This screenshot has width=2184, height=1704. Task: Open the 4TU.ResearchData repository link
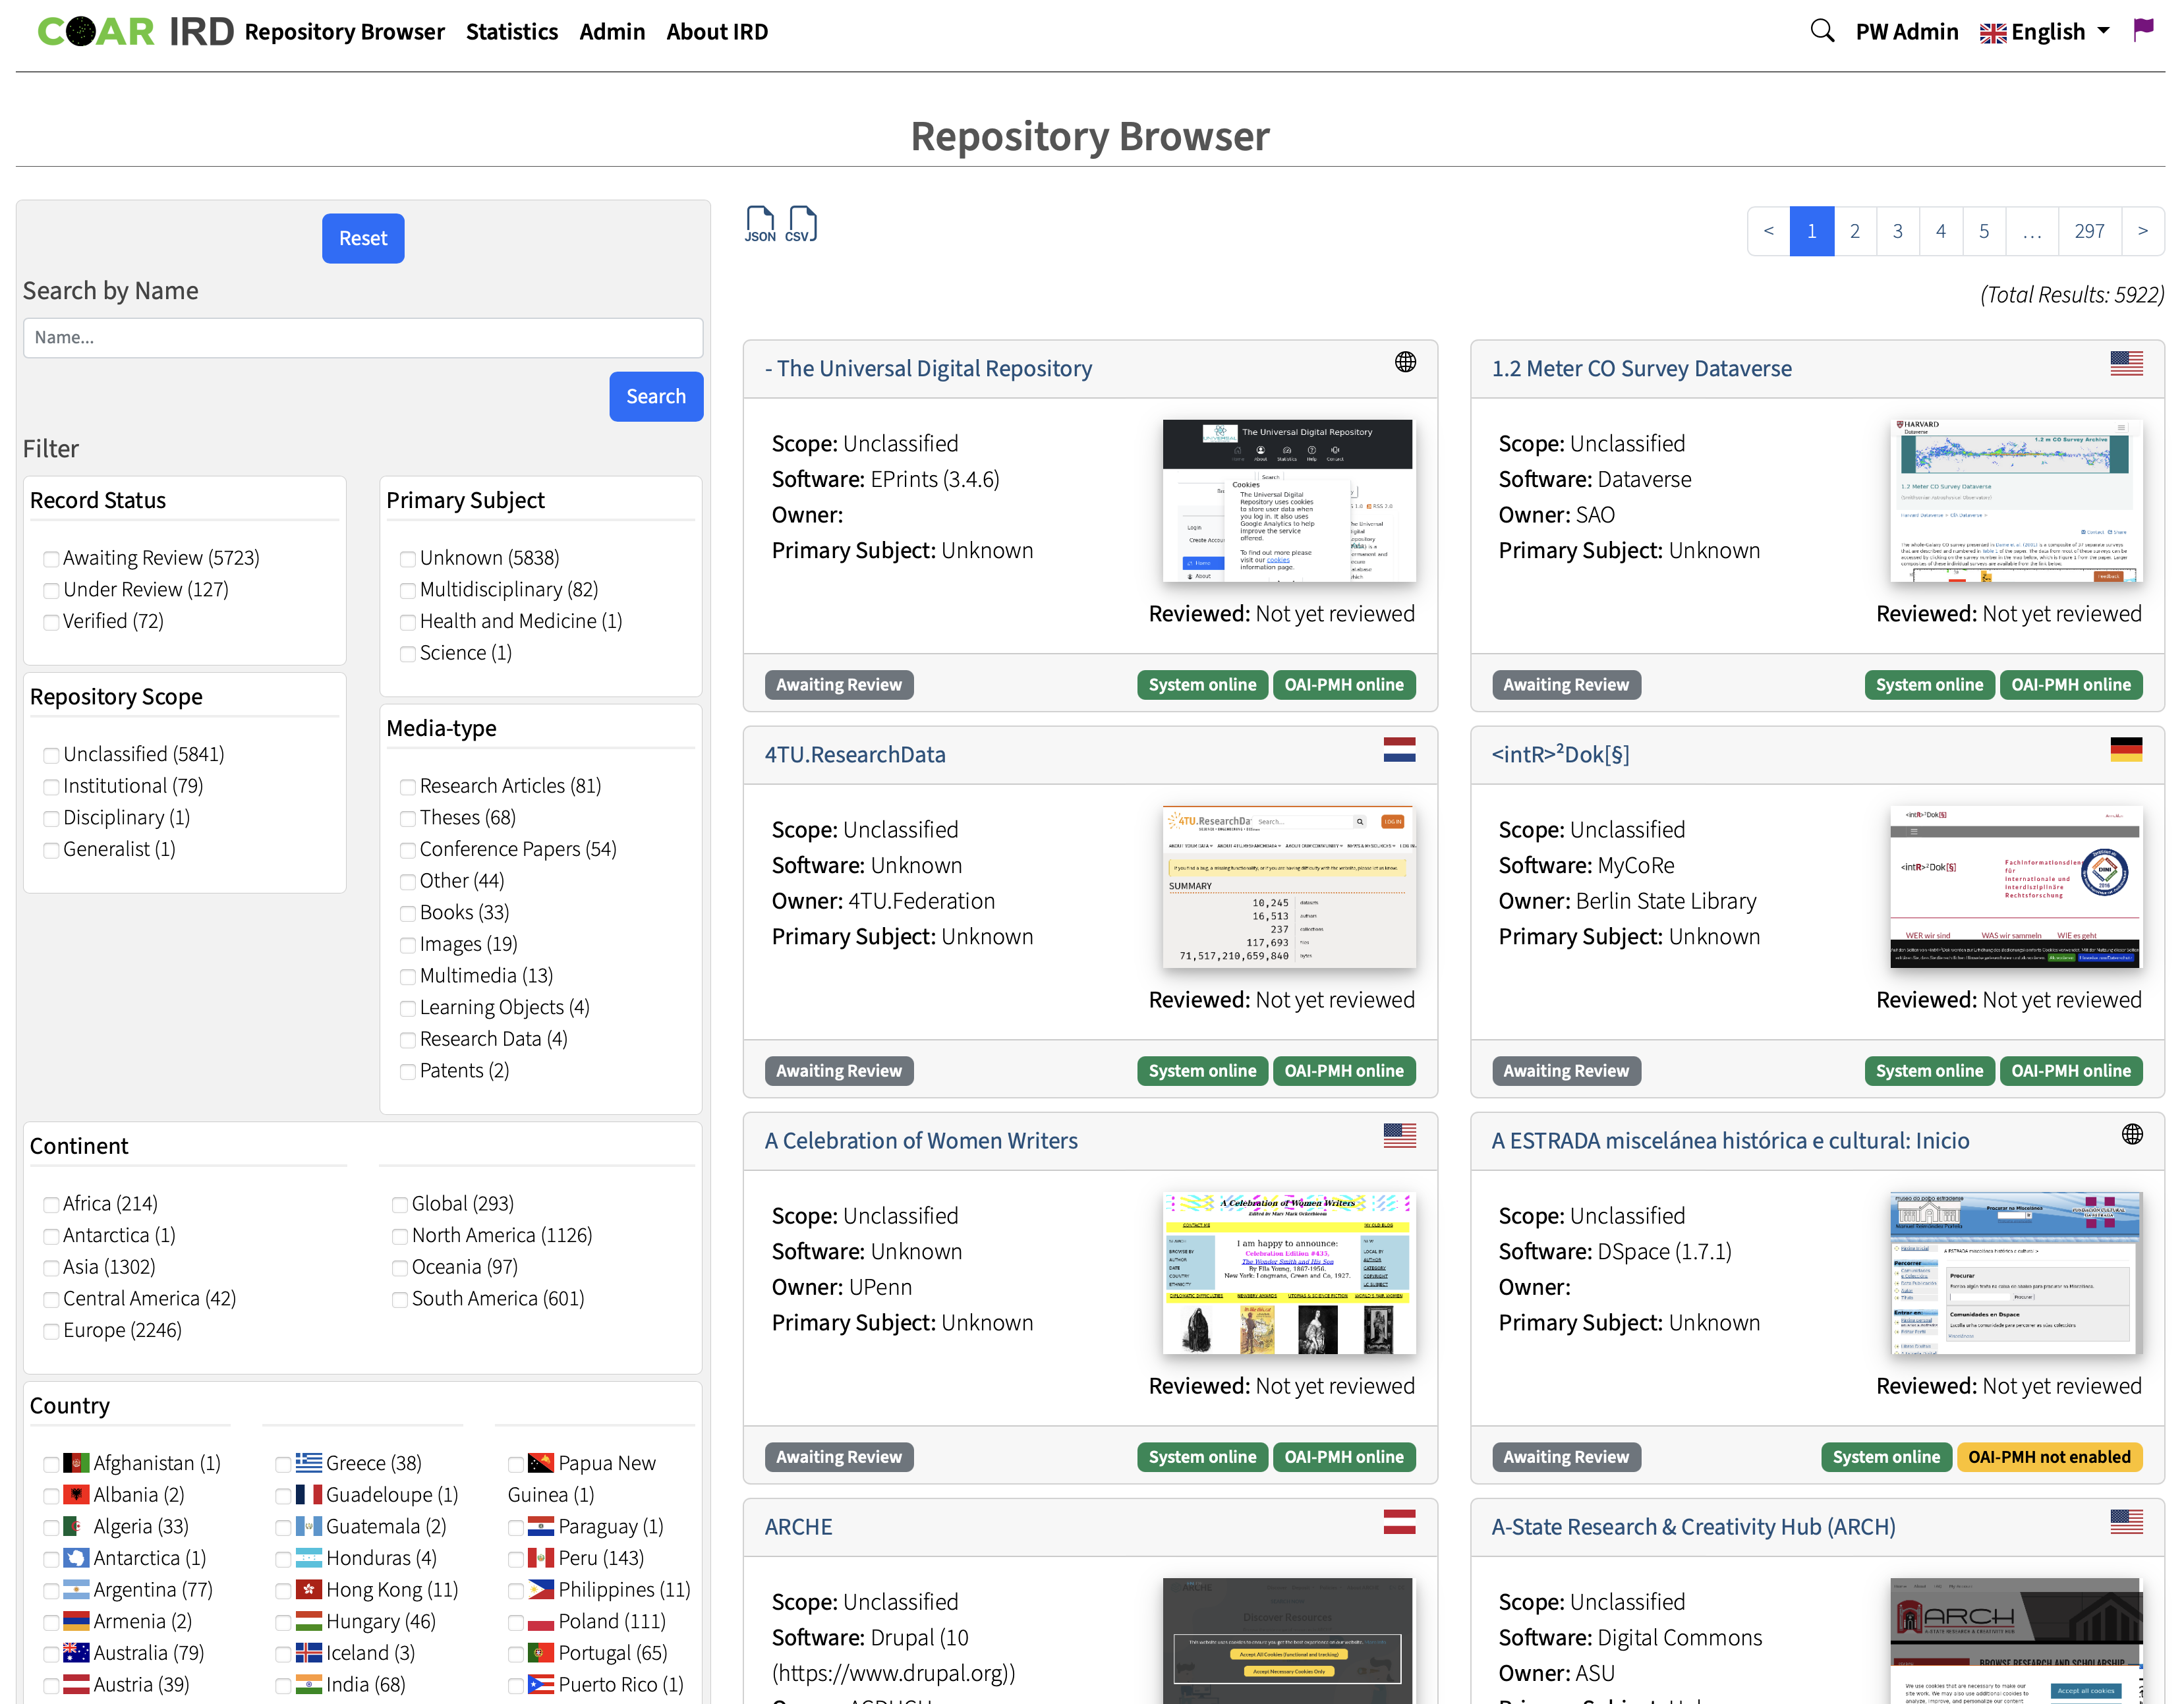(855, 755)
